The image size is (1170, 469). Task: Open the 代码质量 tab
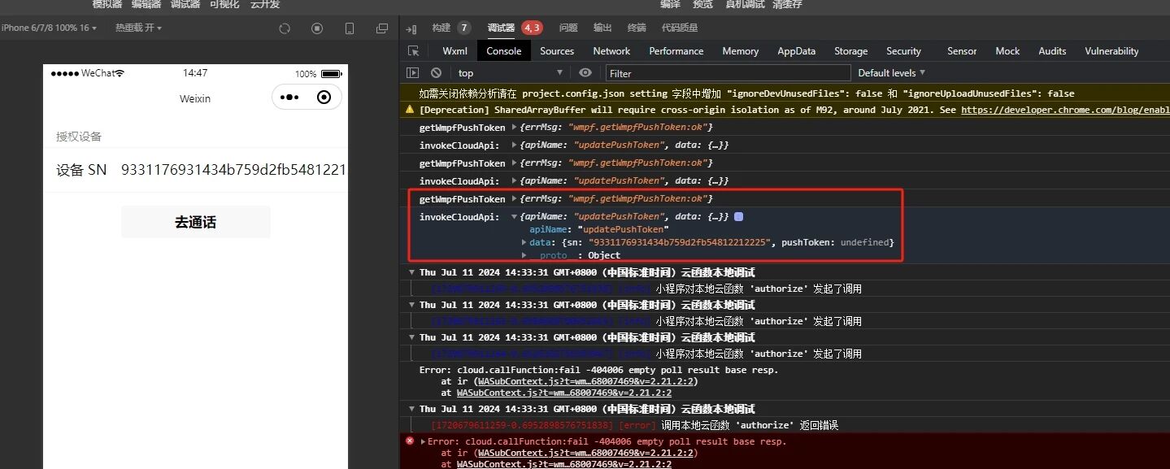(680, 28)
